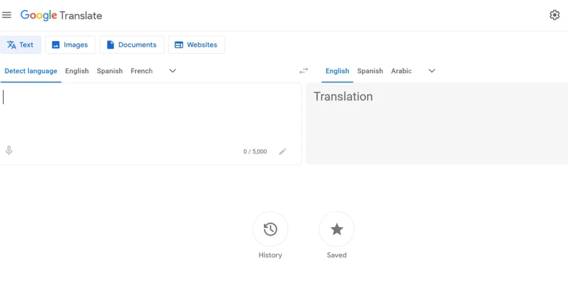Select English as source language
Viewport: 568px width, 285px height.
tap(77, 71)
